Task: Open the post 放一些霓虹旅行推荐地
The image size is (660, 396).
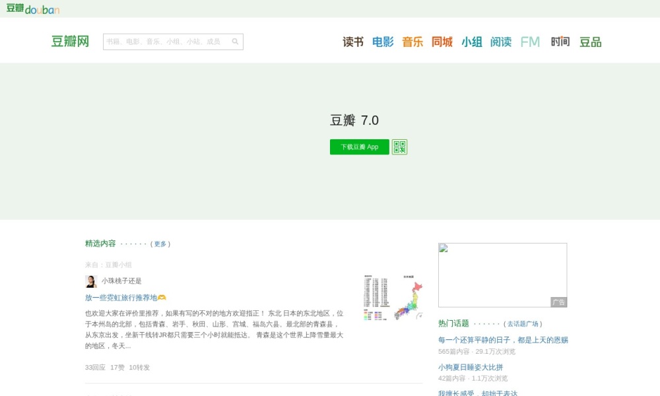Action: point(125,298)
